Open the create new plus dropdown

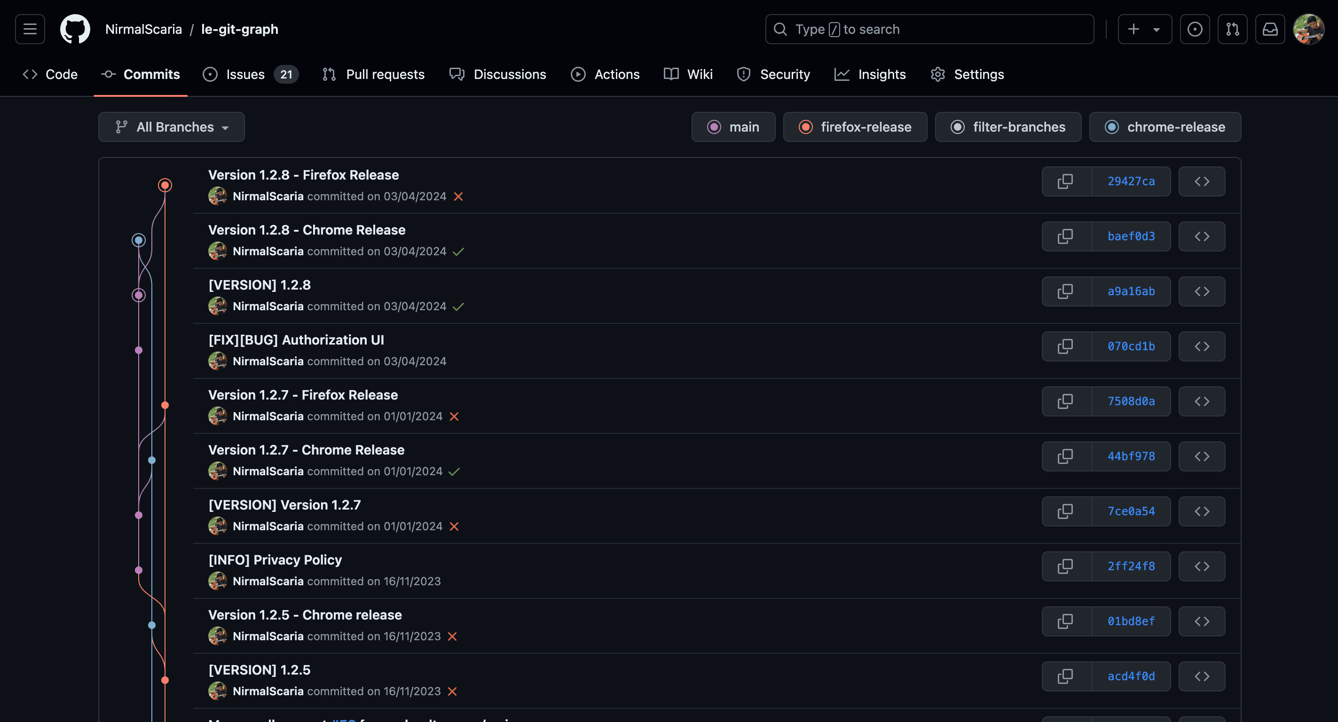pos(1144,29)
